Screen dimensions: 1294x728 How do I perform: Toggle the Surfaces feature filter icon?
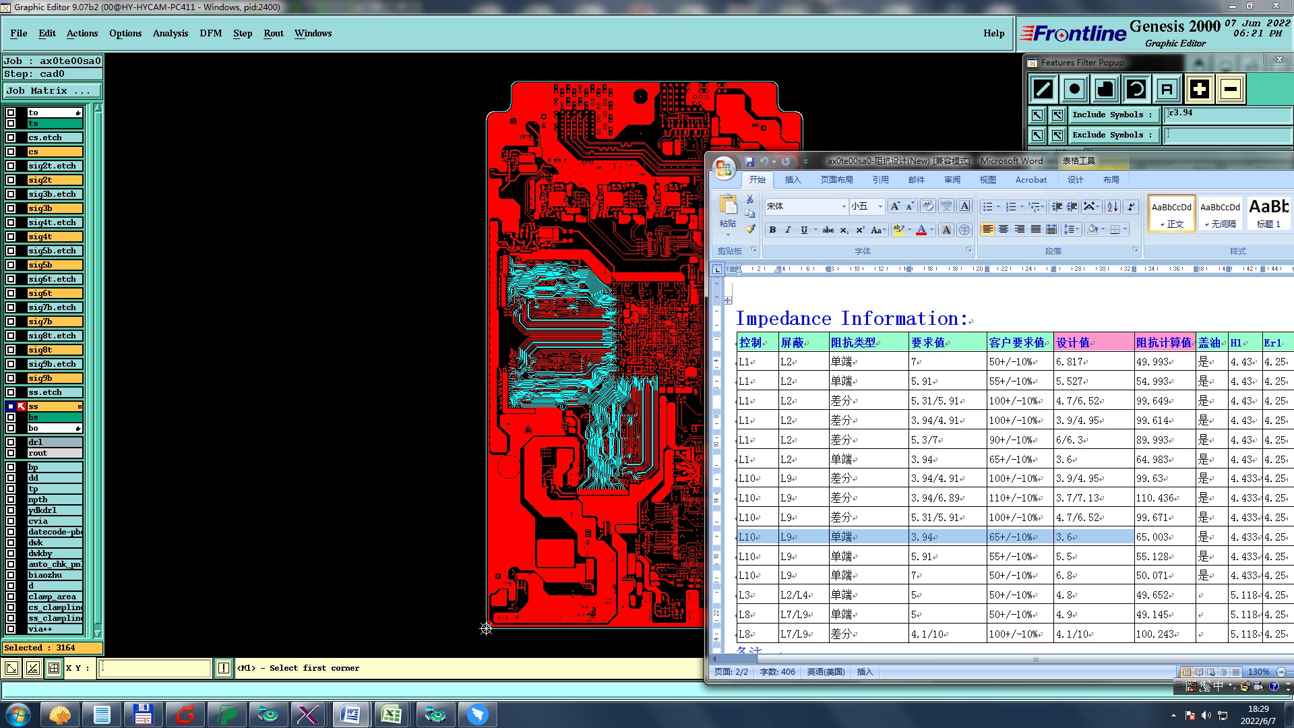(1105, 89)
